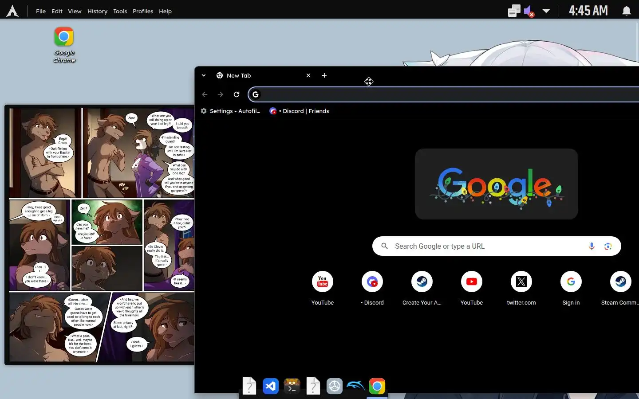The image size is (639, 399).
Task: Open the twitter.com shortcut
Action: click(521, 289)
